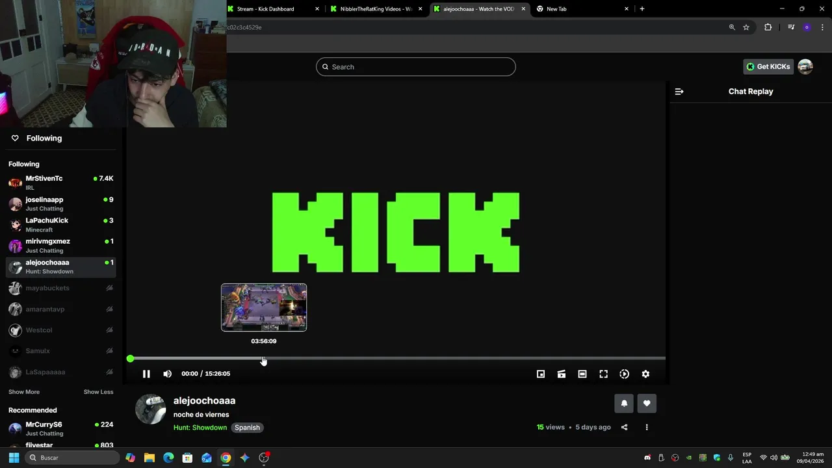Open the Windows Start menu
Image resolution: width=832 pixels, height=468 pixels.
[14, 458]
